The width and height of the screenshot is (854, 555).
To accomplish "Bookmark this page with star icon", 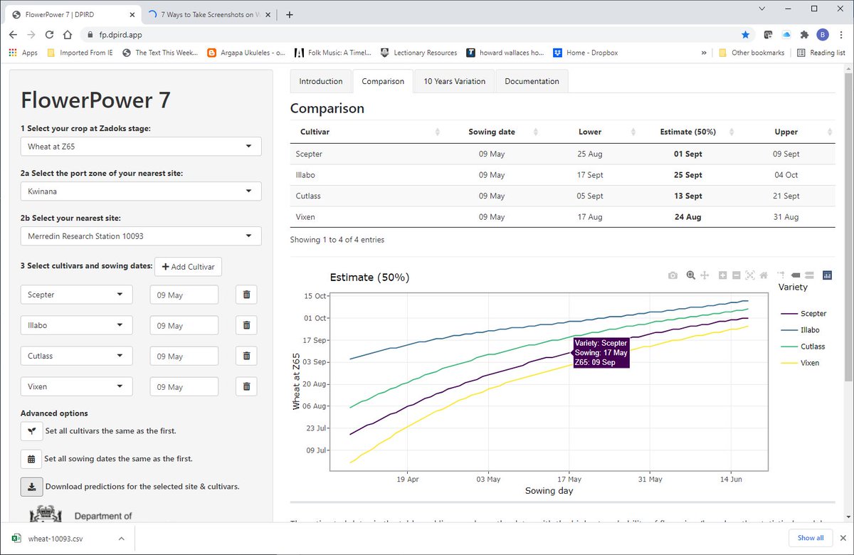I will click(745, 34).
